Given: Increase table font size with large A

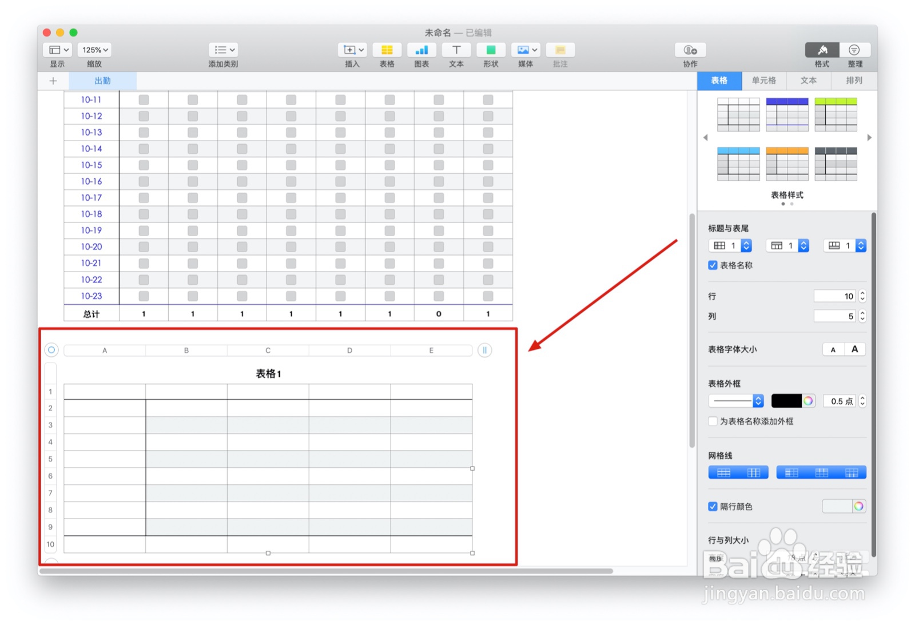Looking at the screenshot, I should click(855, 349).
